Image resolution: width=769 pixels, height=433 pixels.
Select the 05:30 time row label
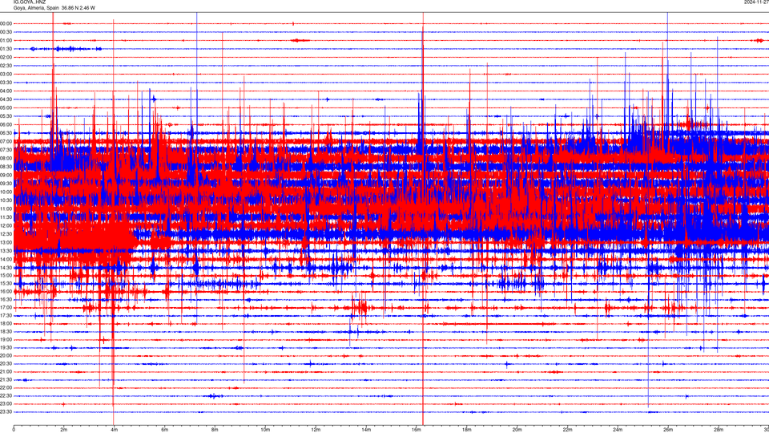coord(6,115)
